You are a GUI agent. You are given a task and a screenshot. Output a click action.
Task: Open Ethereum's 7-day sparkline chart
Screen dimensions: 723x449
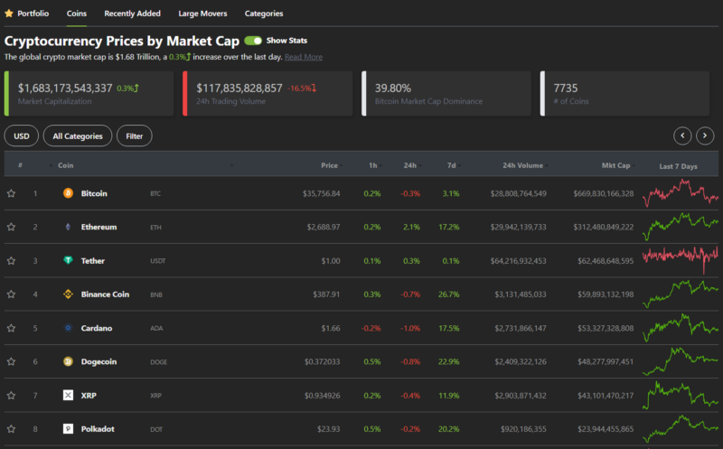[681, 227]
